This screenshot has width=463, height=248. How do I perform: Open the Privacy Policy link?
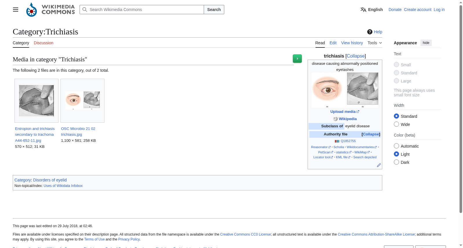click(129, 239)
